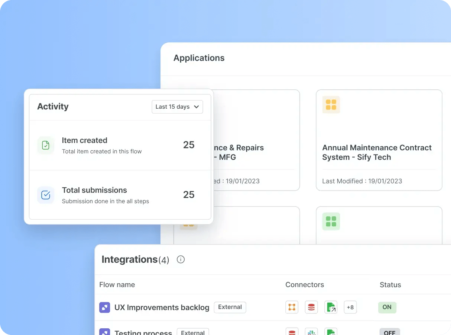Click the Activity panel title
This screenshot has width=451, height=335.
pos(53,106)
